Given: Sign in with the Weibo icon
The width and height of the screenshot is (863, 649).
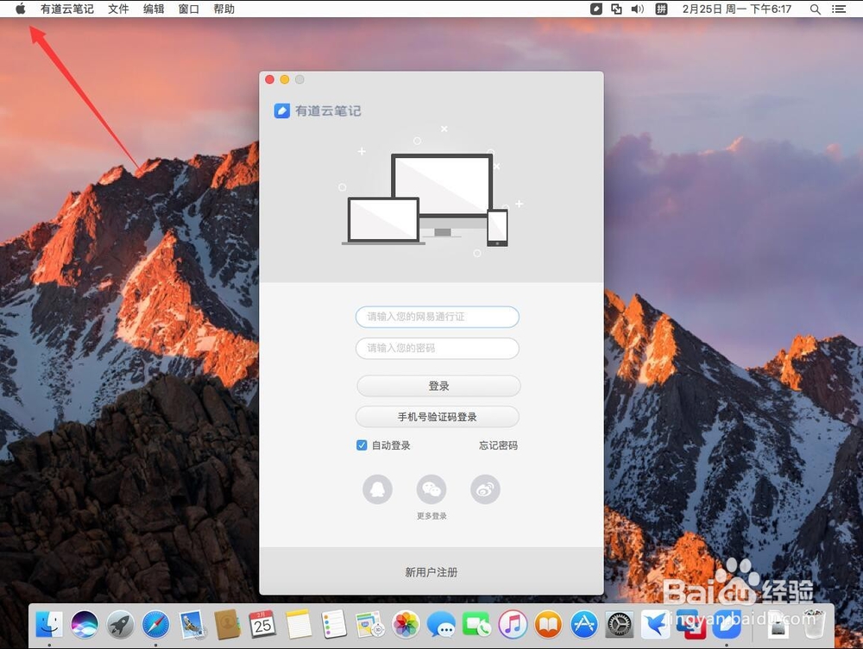Looking at the screenshot, I should (x=485, y=488).
